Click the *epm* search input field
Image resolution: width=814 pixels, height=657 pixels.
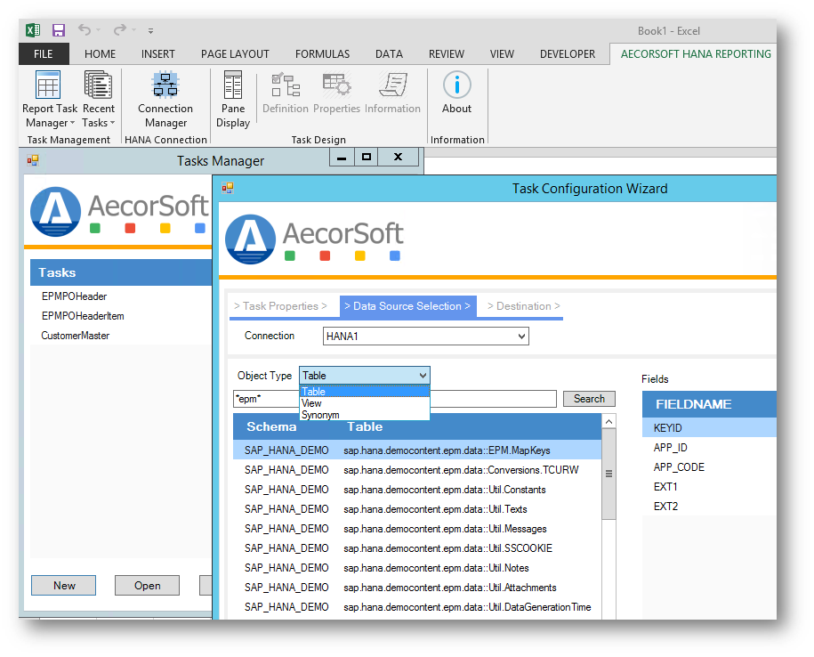pyautogui.click(x=394, y=399)
